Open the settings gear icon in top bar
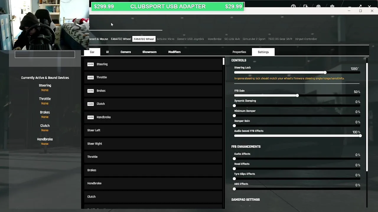378x212 pixels. click(332, 6)
